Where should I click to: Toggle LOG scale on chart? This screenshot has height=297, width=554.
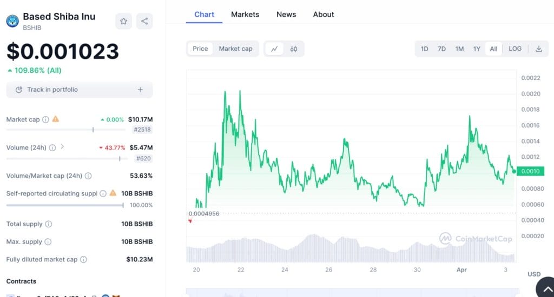[515, 49]
